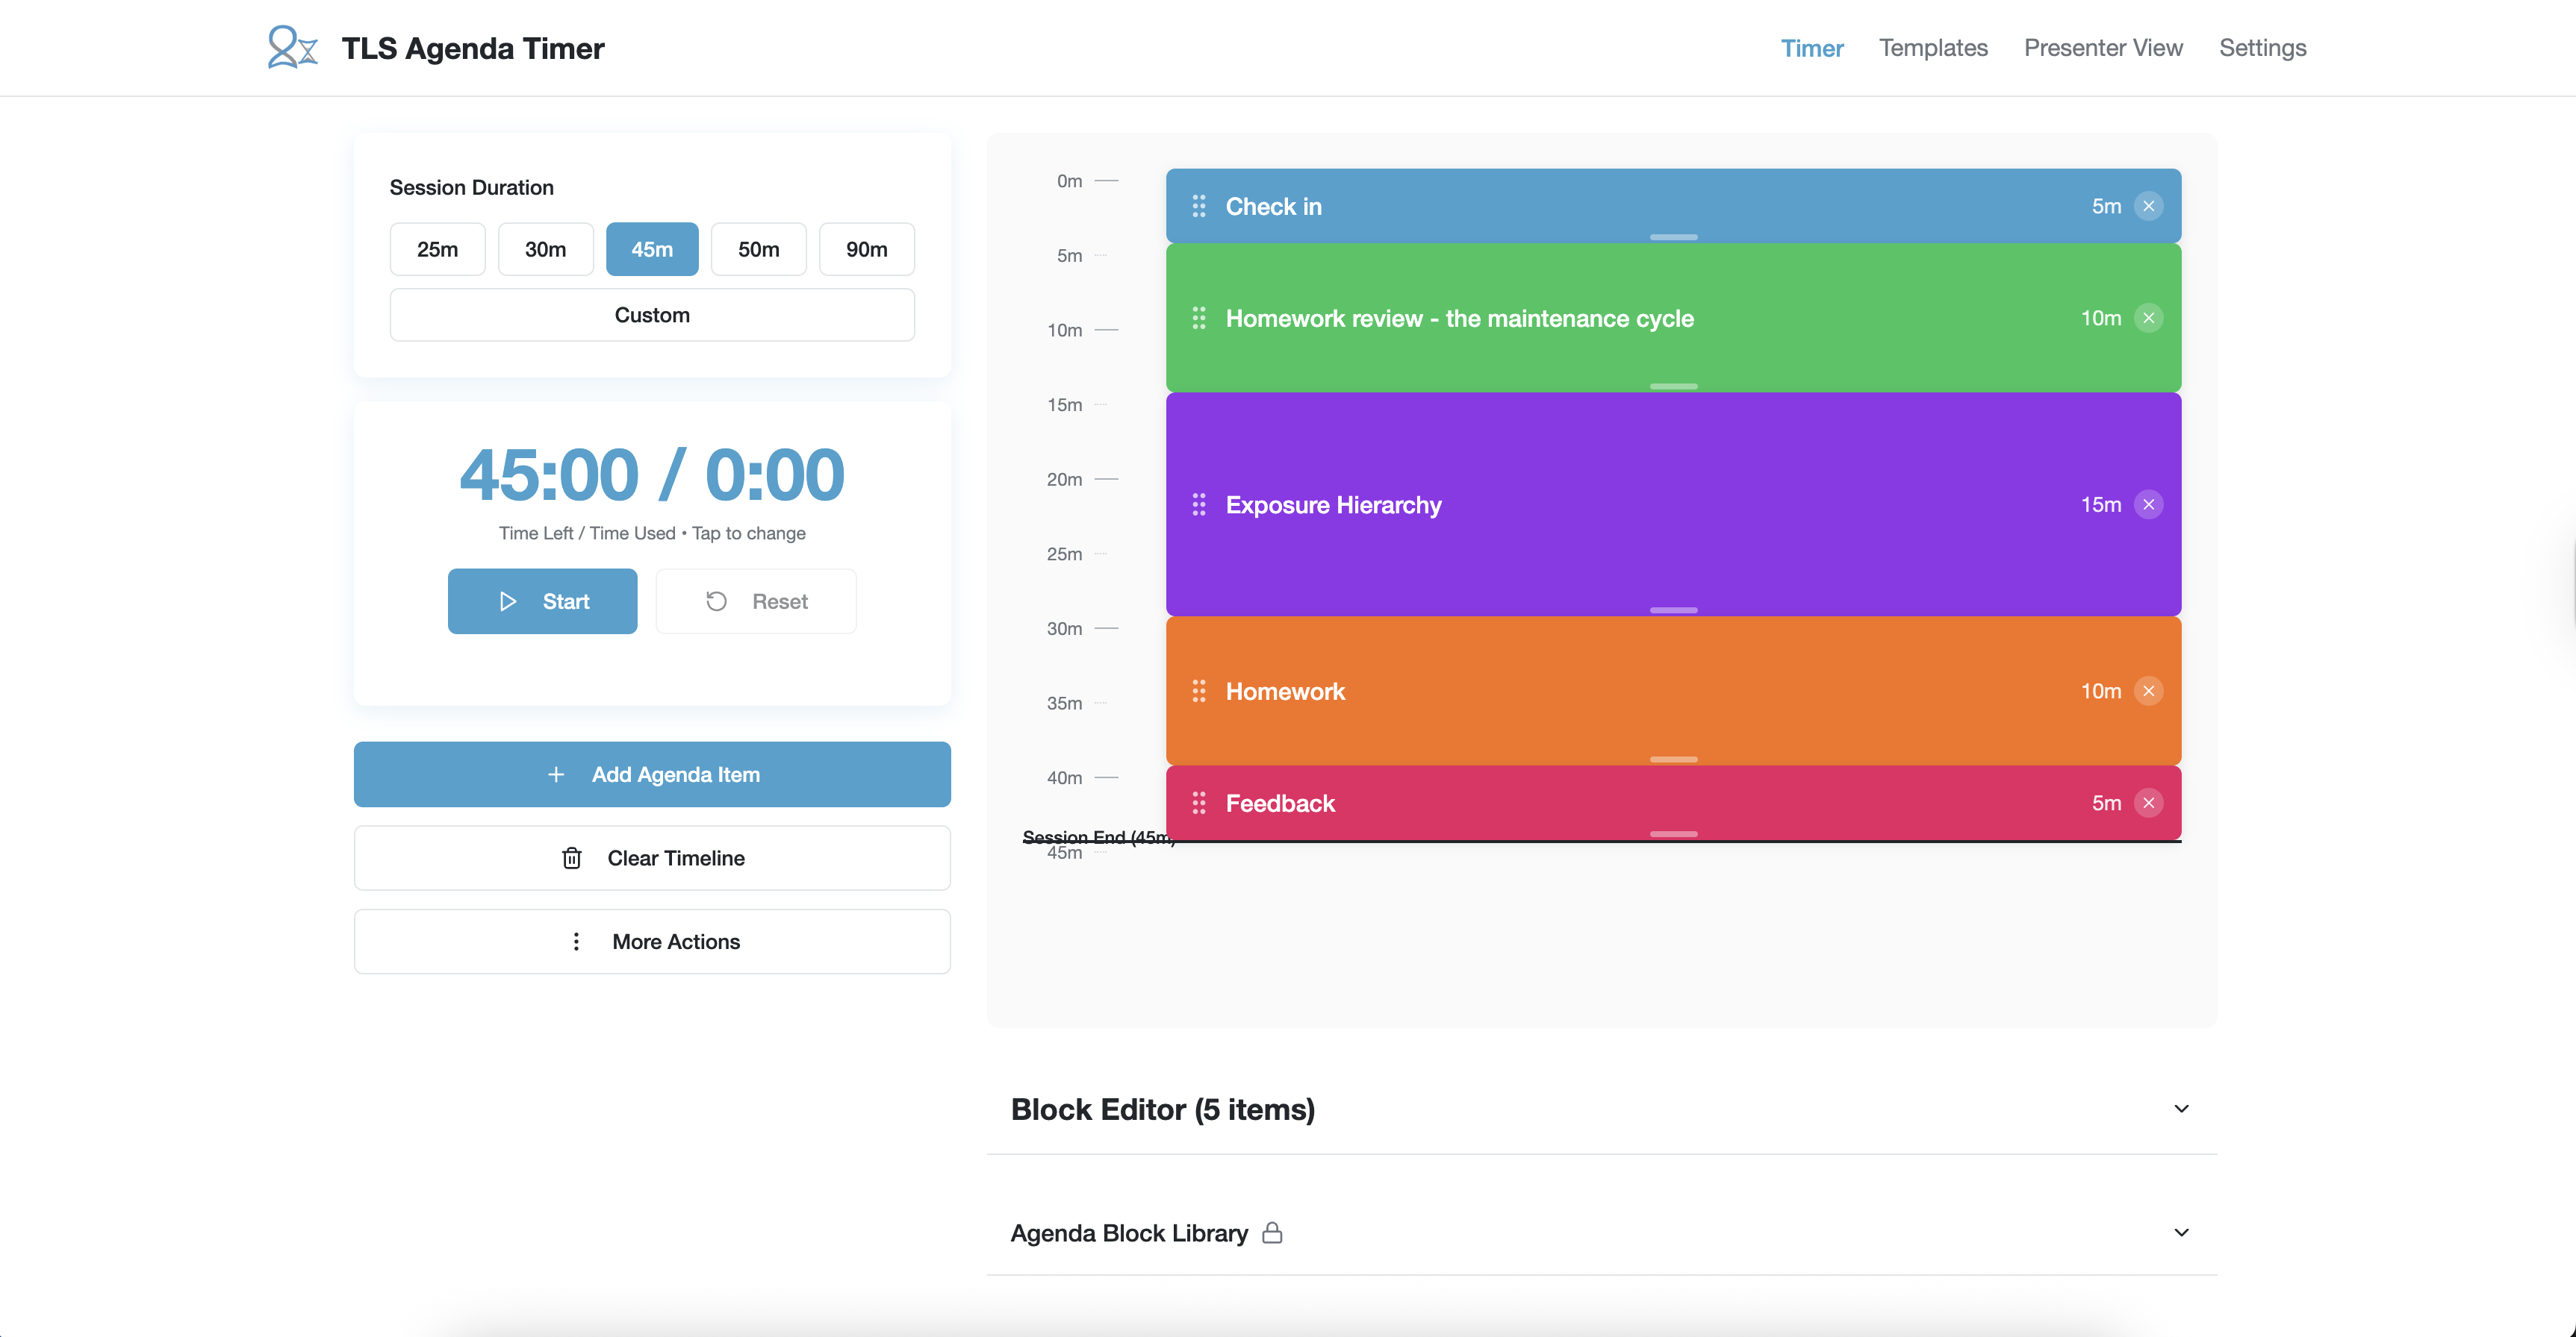Click the Homework review block title
This screenshot has width=2576, height=1337.
(x=1459, y=318)
